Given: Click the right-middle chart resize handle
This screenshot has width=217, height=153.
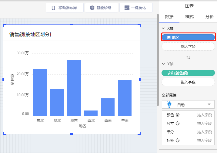Looking at the screenshot, I should click(140, 79).
